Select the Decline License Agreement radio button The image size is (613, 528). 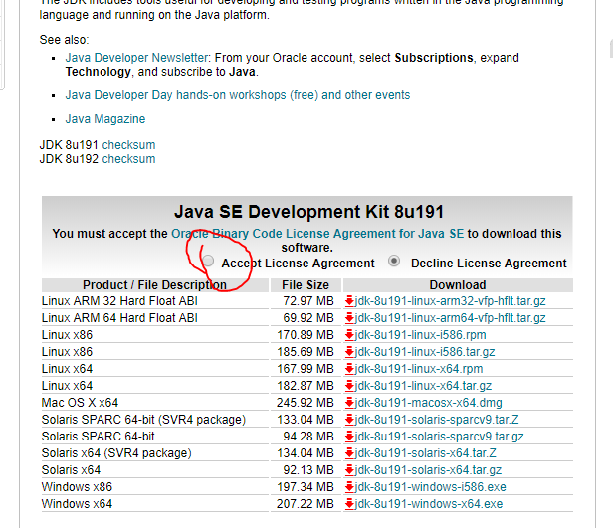click(x=394, y=261)
